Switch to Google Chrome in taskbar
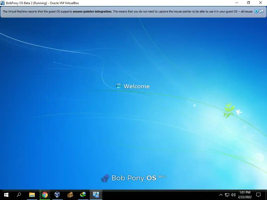The width and height of the screenshot is (267, 200). [45, 195]
